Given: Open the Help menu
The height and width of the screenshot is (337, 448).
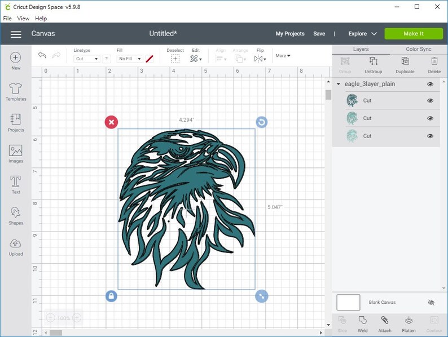Looking at the screenshot, I should tap(41, 18).
